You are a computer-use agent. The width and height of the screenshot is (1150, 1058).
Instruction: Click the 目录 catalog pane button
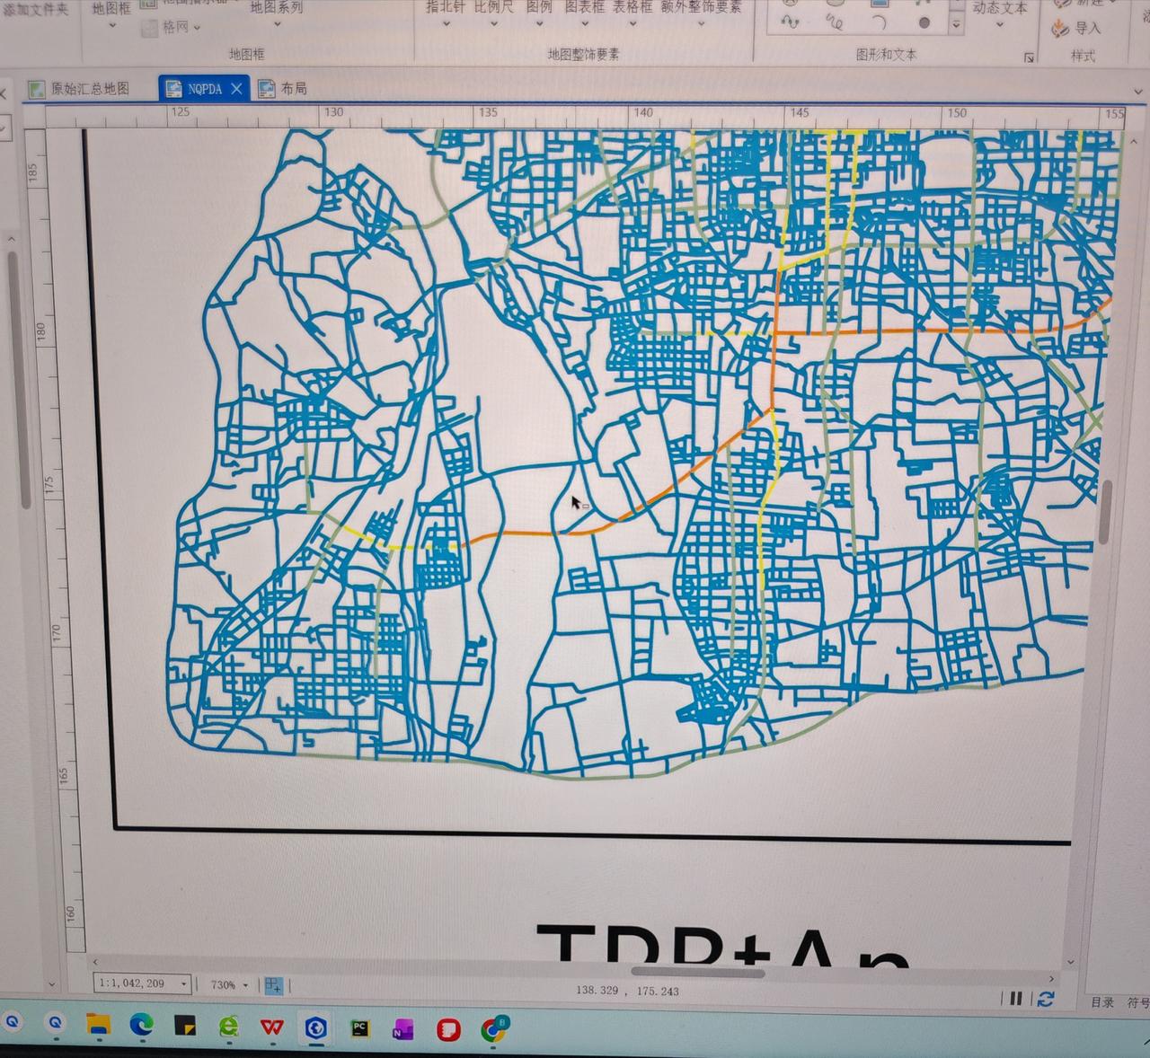tap(1101, 1002)
